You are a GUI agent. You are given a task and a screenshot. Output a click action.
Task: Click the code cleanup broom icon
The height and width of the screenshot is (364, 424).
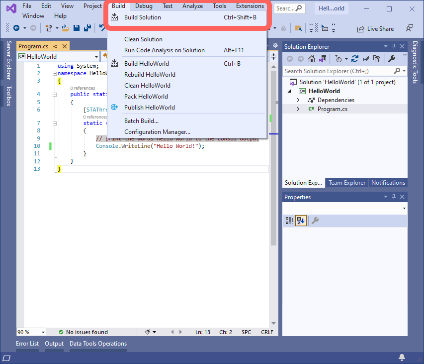(x=147, y=332)
